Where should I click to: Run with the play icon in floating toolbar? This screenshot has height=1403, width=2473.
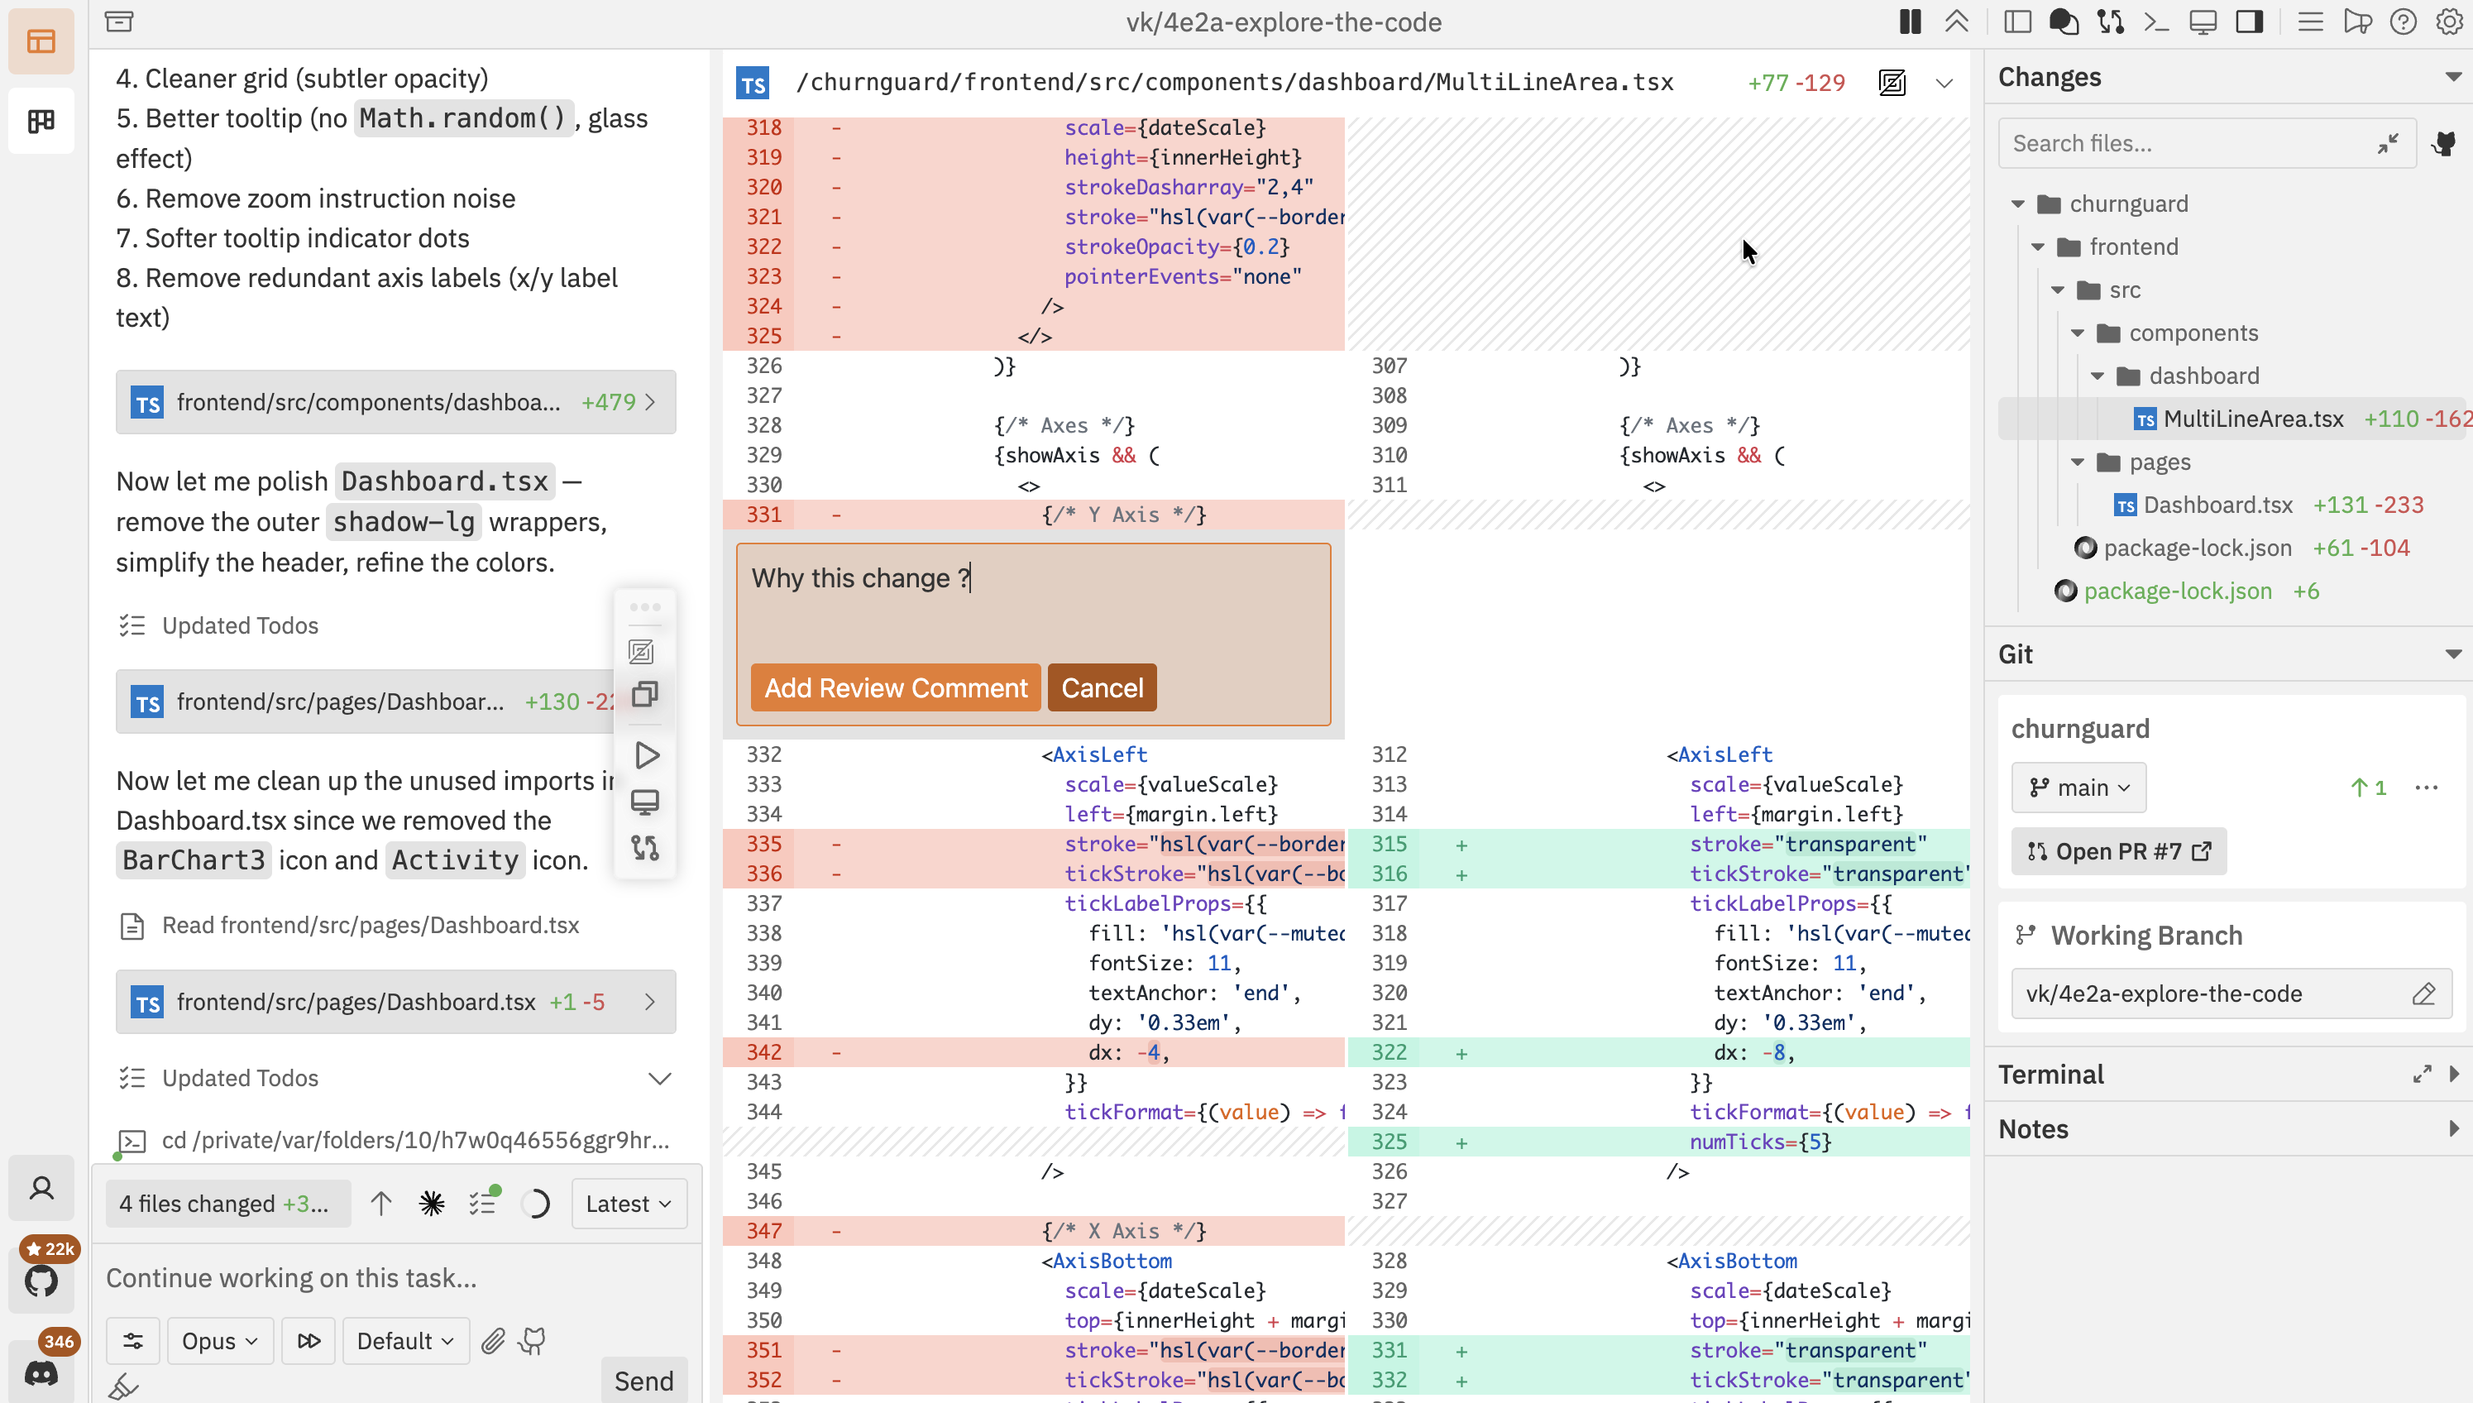[x=647, y=754]
